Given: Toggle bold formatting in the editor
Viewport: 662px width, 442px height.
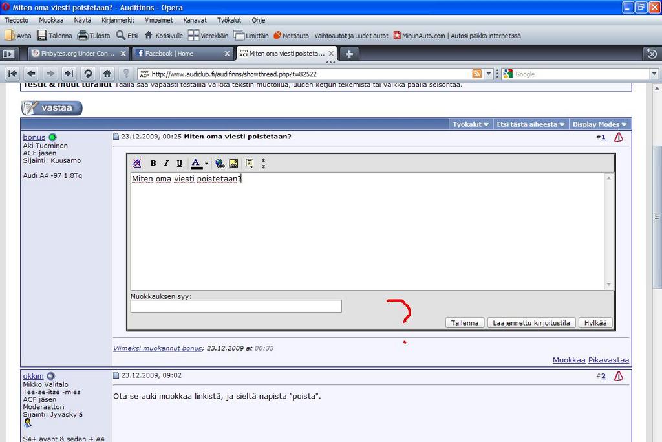Looking at the screenshot, I should coord(153,164).
